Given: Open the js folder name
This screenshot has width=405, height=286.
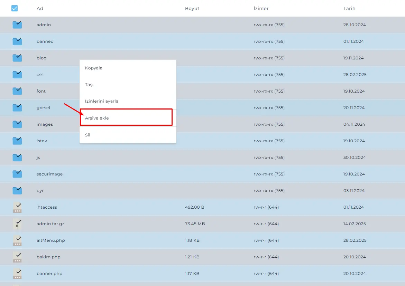Looking at the screenshot, I should 38,157.
